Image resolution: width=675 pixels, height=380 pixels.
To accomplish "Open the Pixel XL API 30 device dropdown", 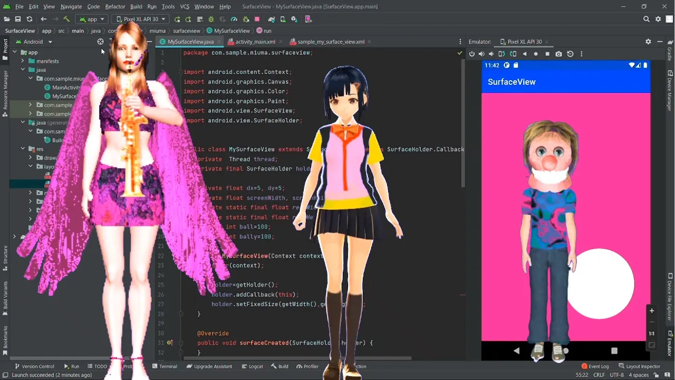I will [141, 19].
